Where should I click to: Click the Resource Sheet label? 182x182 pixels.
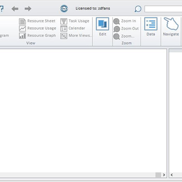[x=41, y=21]
